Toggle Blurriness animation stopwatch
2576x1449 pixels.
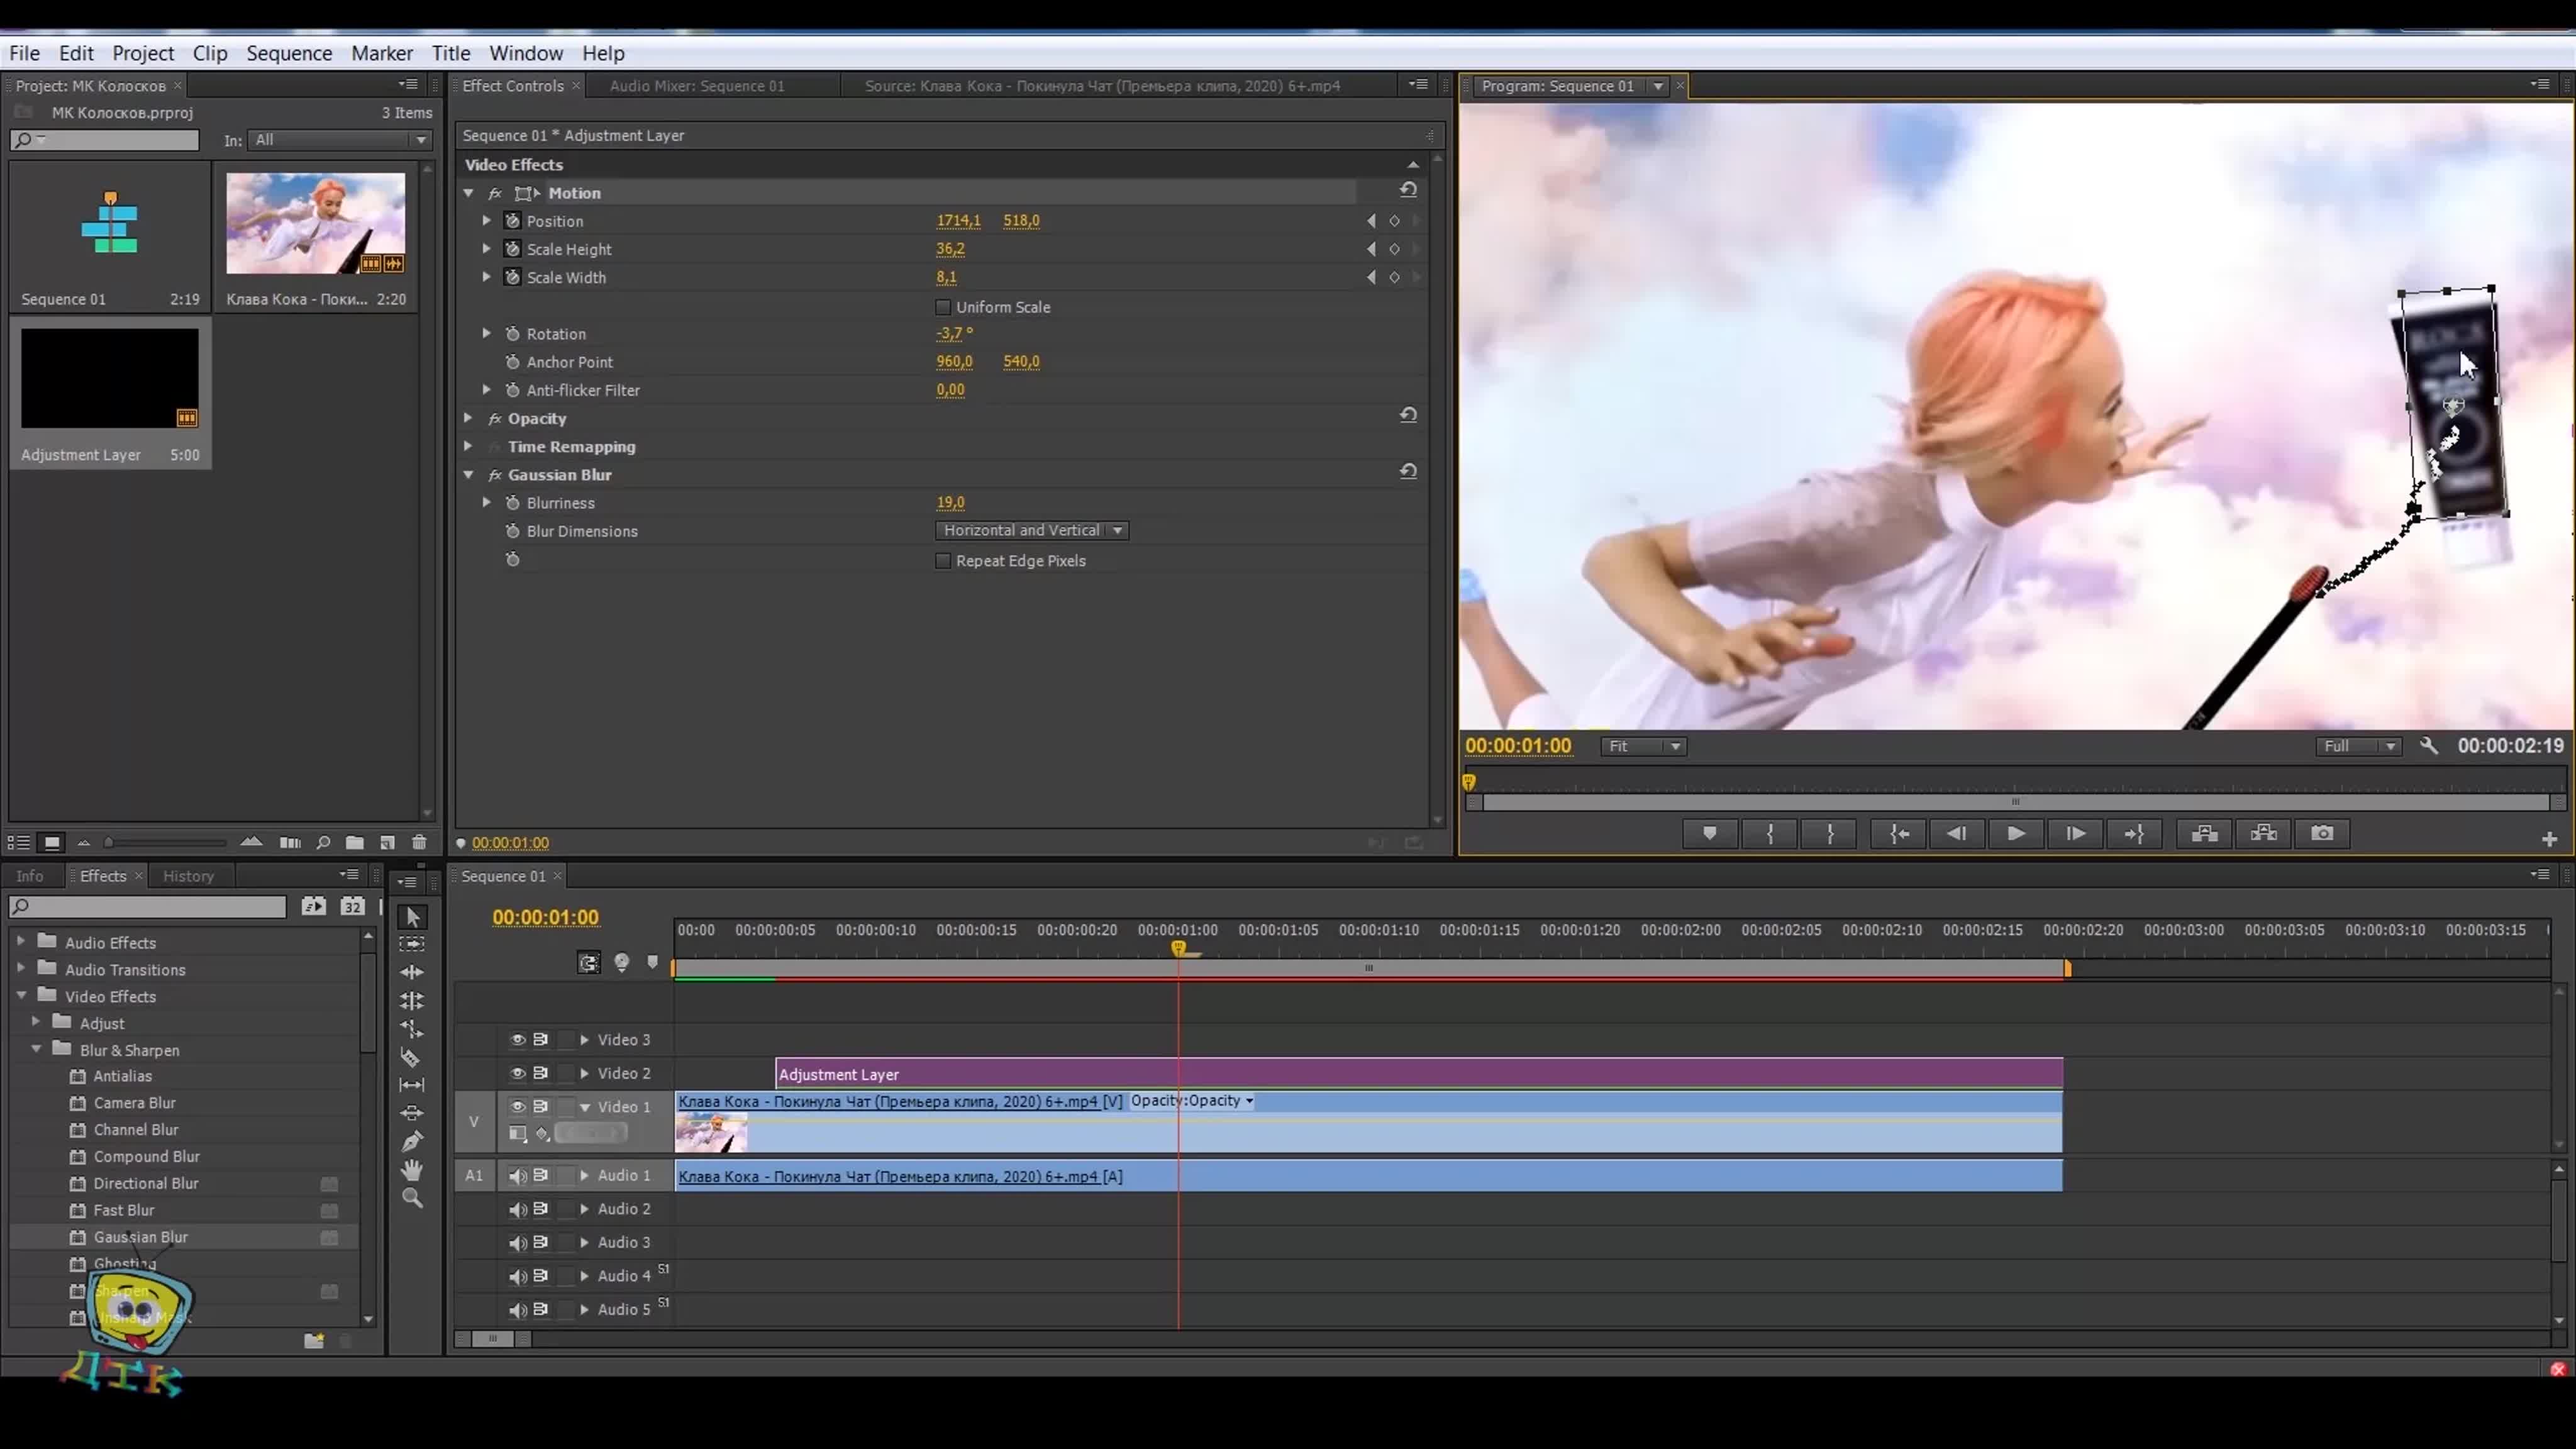(x=512, y=503)
